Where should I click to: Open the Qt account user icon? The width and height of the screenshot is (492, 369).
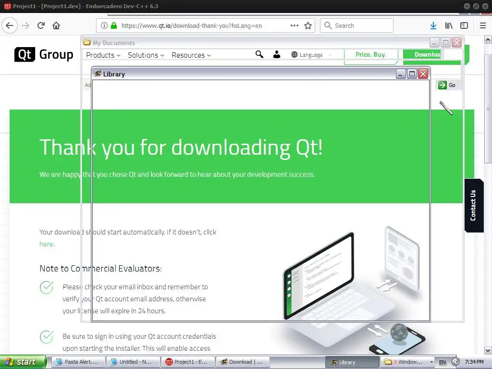[276, 55]
